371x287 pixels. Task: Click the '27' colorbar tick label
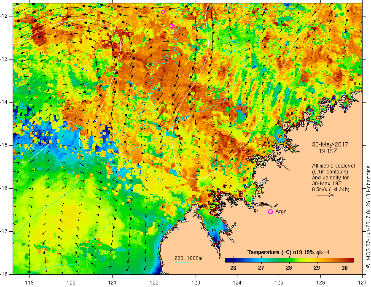pyautogui.click(x=261, y=268)
